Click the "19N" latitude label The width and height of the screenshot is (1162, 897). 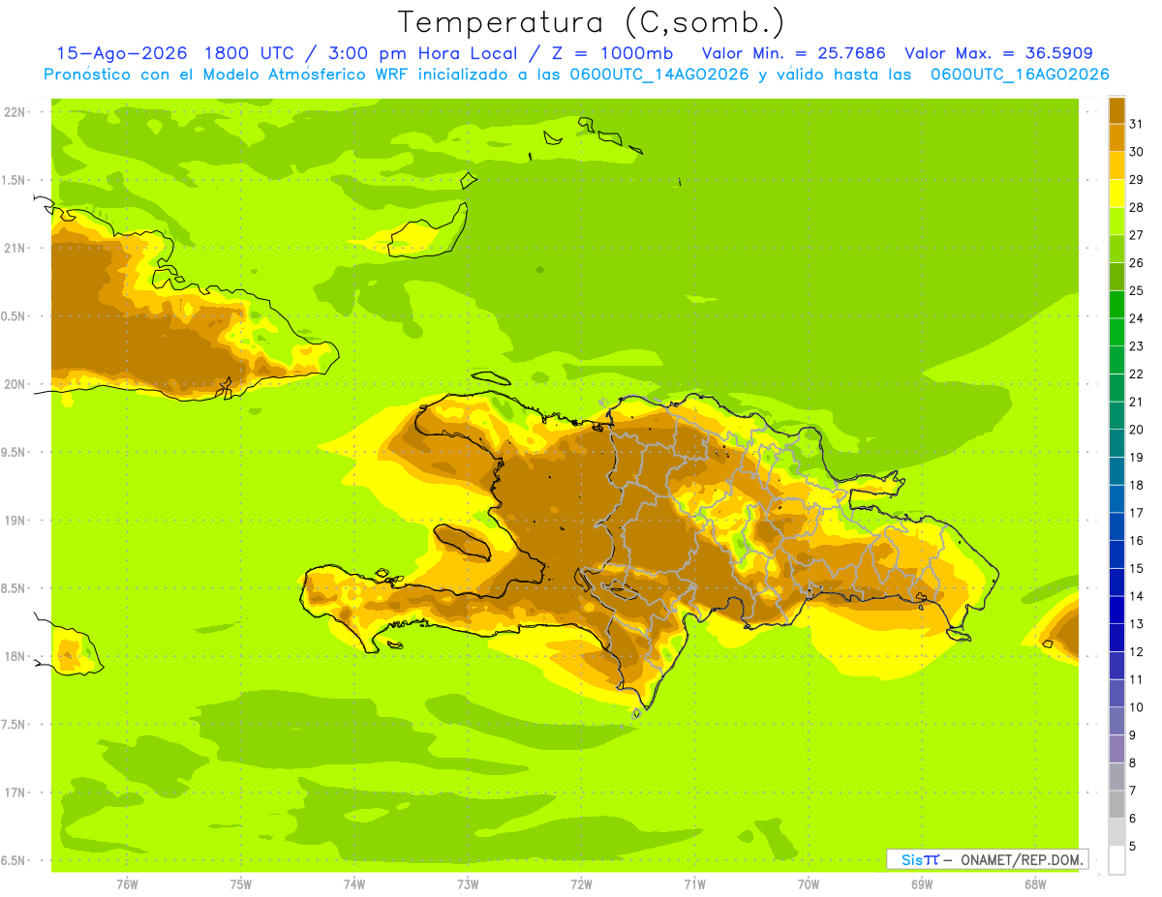(x=14, y=520)
